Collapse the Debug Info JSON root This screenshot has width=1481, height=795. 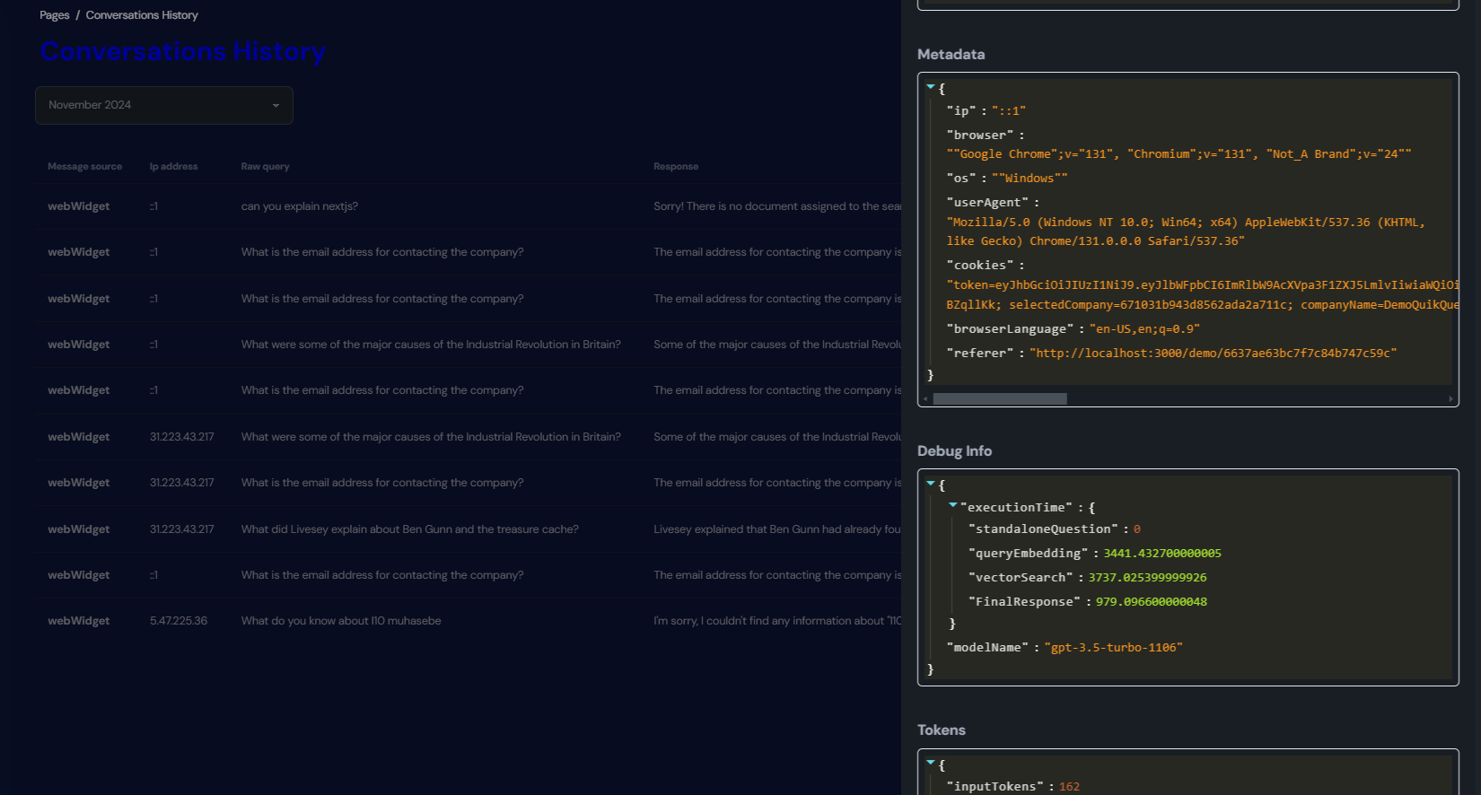point(931,484)
